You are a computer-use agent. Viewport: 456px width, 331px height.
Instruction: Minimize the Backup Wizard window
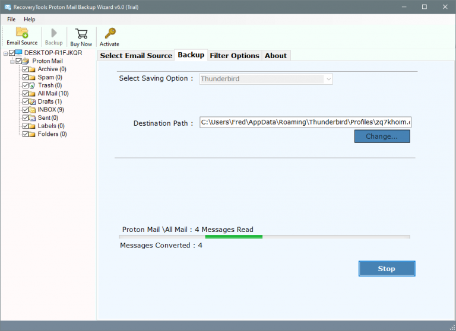click(x=404, y=7)
